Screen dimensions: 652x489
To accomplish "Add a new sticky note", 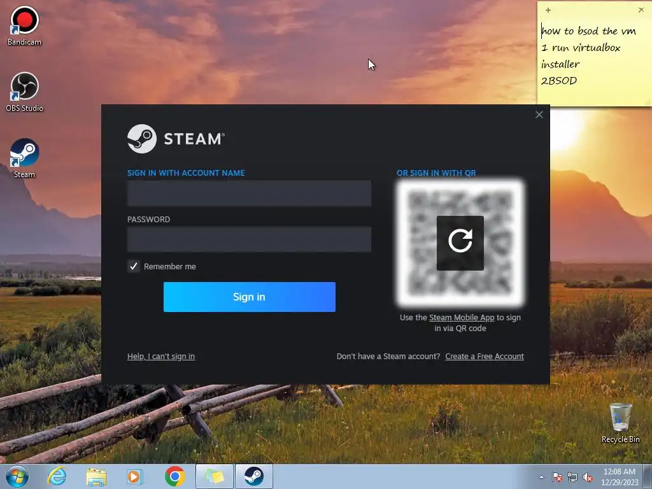I will click(x=548, y=10).
